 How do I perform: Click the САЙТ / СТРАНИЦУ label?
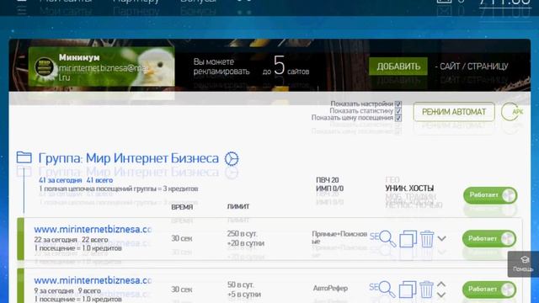pos(473,66)
